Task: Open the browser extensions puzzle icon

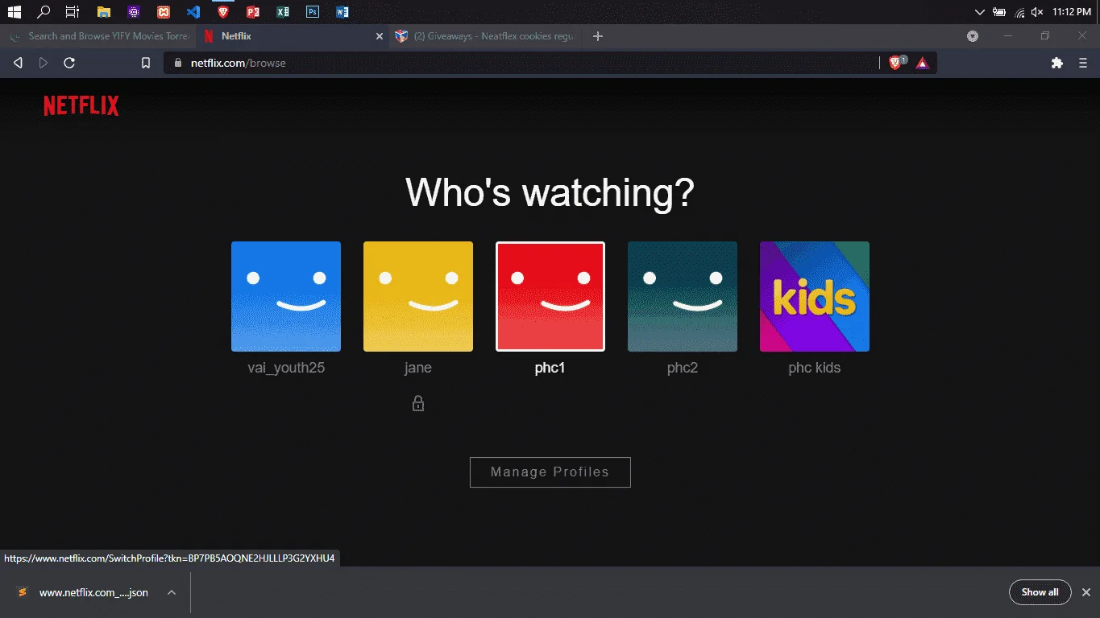Action: (1057, 63)
